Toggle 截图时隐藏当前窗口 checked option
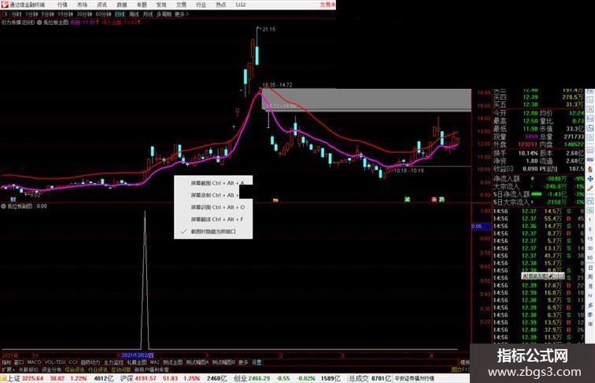This screenshot has height=383, width=595. (x=213, y=231)
